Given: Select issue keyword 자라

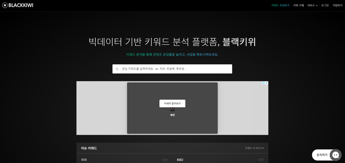Looking at the screenshot, I should click(84, 160).
